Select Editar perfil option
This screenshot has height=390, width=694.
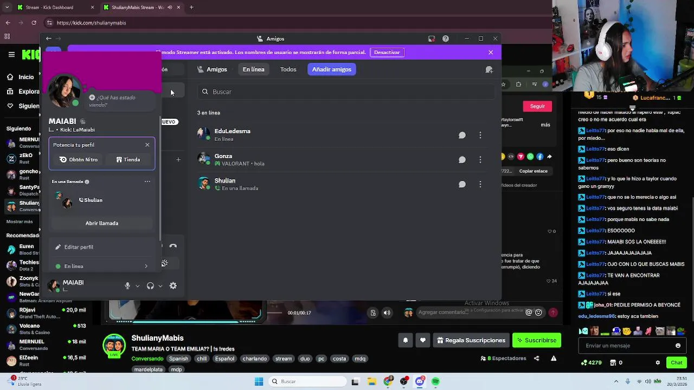pos(102,247)
